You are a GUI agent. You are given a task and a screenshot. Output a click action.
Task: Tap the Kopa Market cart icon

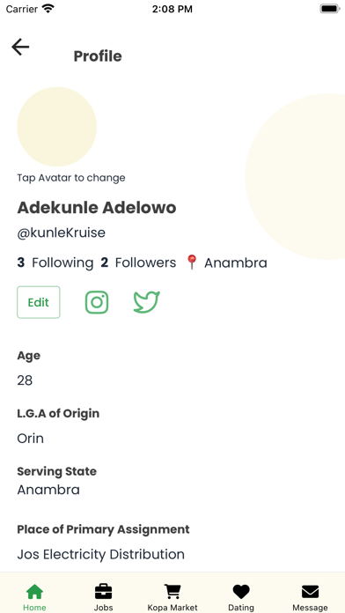click(172, 592)
